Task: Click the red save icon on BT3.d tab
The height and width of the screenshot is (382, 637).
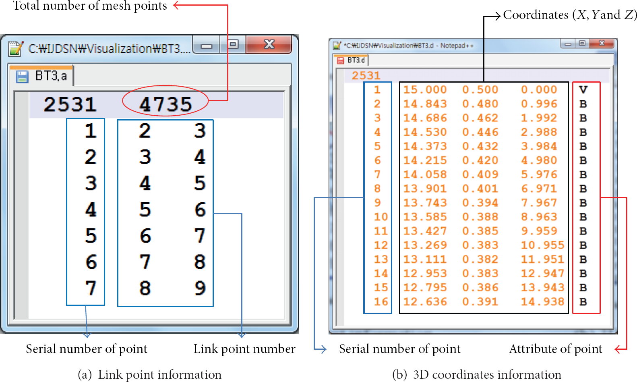Action: click(341, 60)
